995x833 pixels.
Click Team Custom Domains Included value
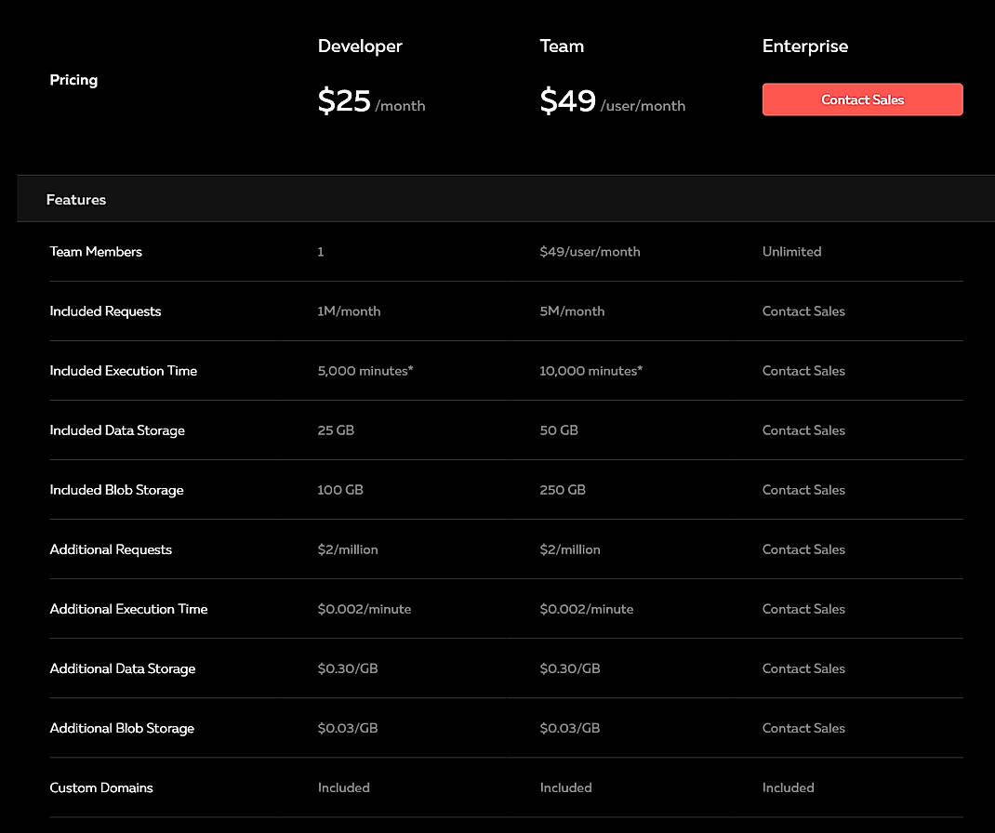pyautogui.click(x=565, y=788)
